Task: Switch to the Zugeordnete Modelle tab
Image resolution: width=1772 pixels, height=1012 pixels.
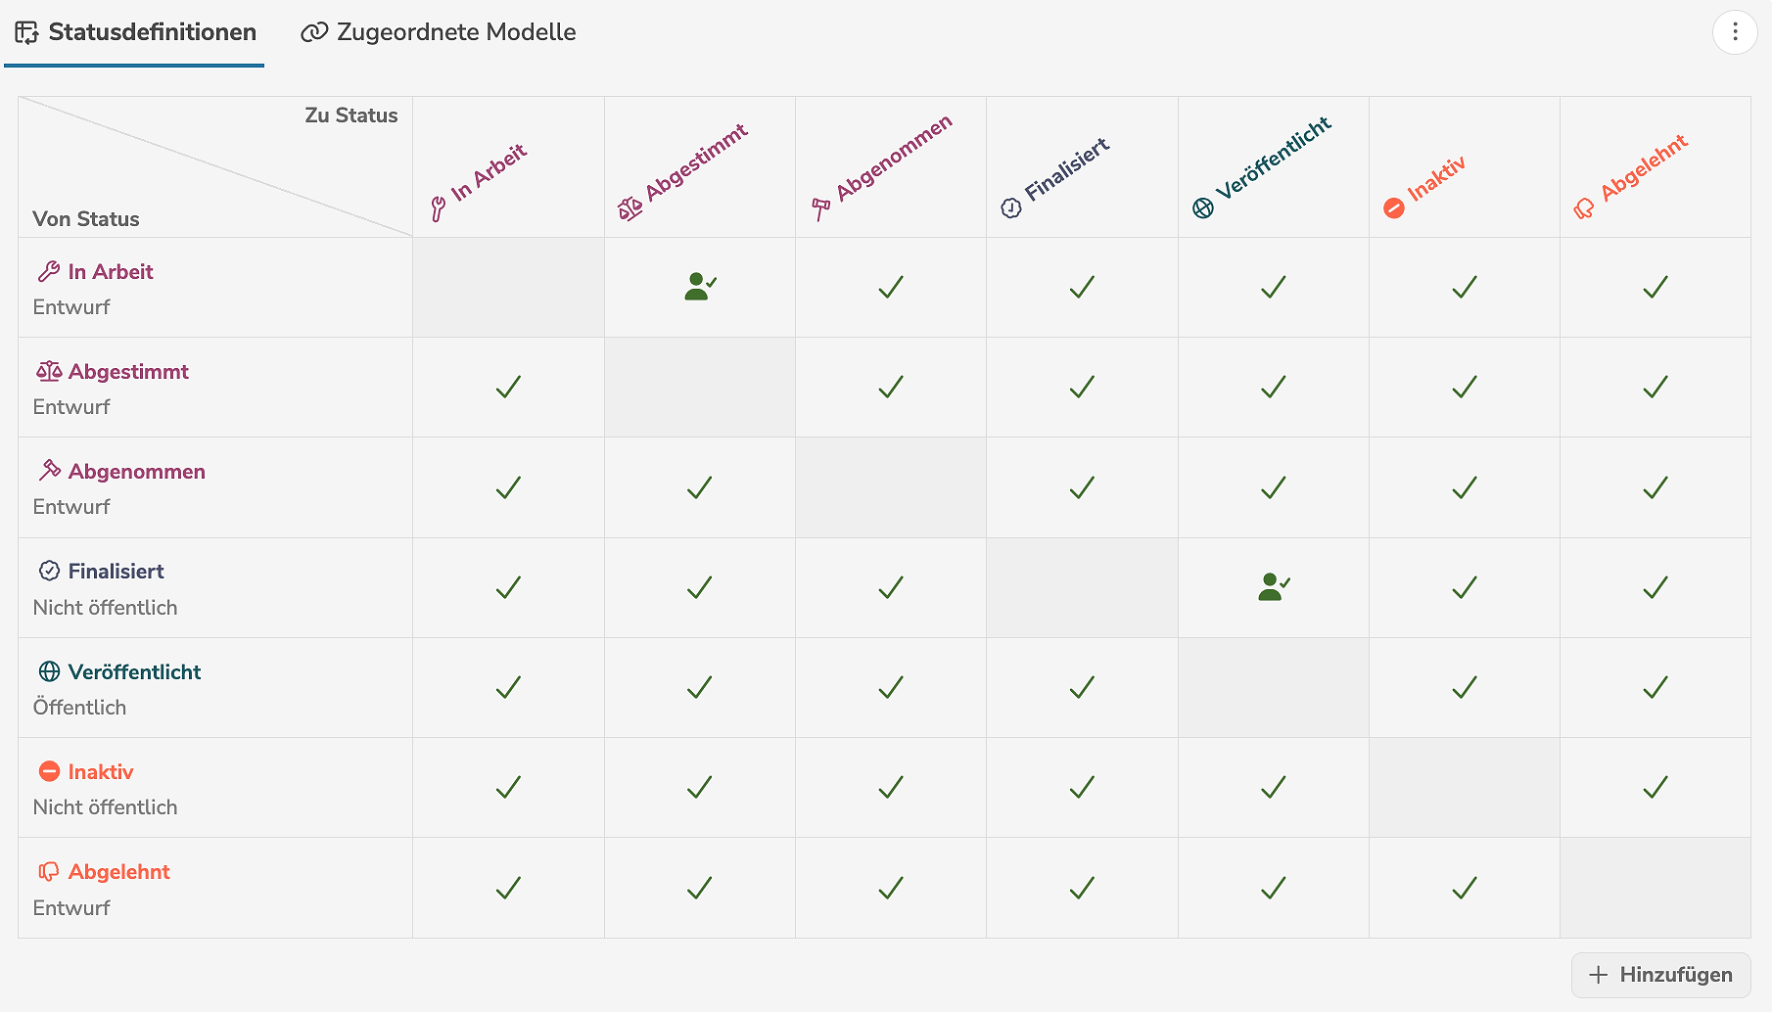Action: pos(438,32)
